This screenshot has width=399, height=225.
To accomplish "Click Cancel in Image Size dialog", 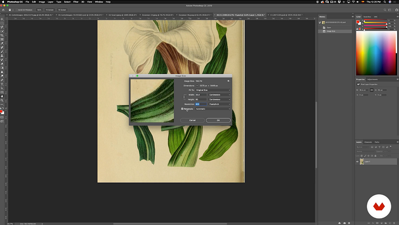I will click(192, 120).
